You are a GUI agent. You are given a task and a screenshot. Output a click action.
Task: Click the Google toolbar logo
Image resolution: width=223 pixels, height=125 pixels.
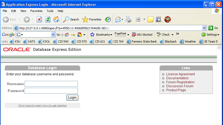[8, 35]
